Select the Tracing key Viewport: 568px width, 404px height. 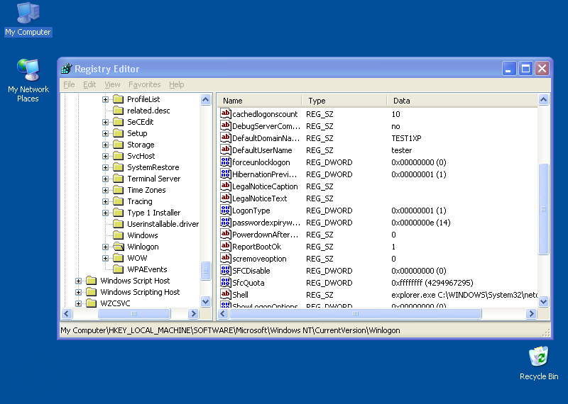pos(139,201)
